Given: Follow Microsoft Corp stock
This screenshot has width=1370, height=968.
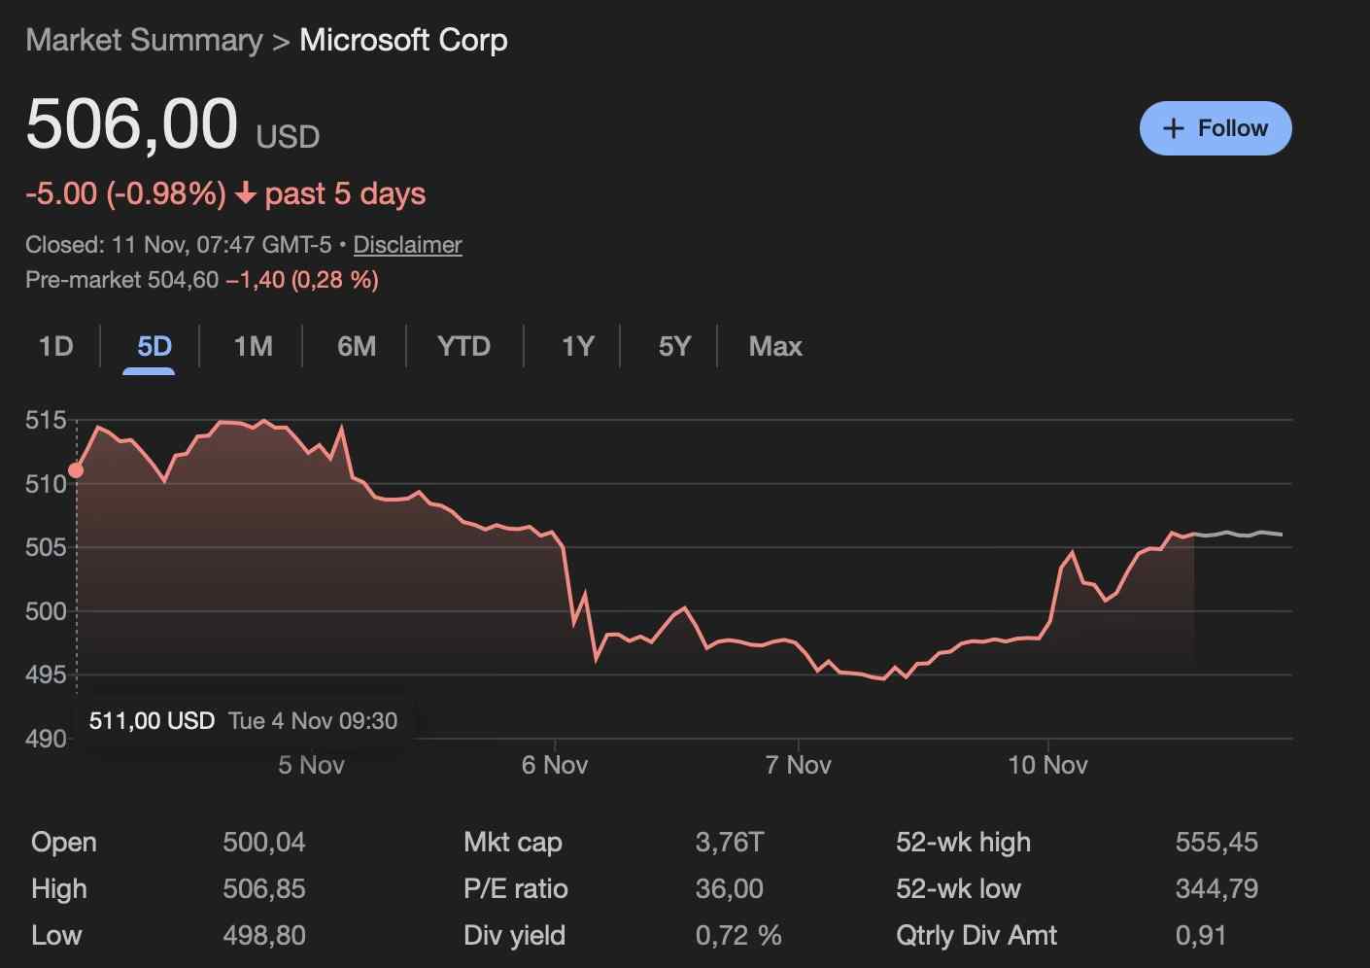Looking at the screenshot, I should (1215, 128).
